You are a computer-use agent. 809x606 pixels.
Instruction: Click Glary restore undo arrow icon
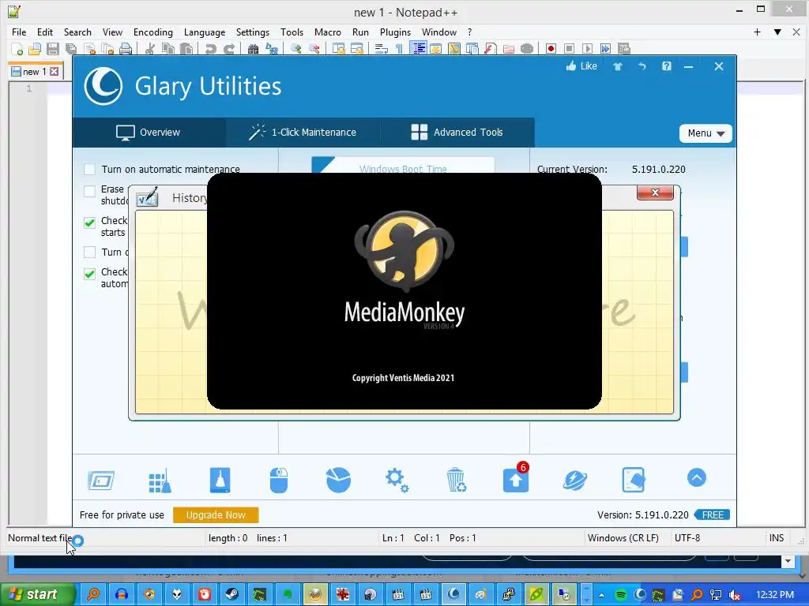[642, 66]
